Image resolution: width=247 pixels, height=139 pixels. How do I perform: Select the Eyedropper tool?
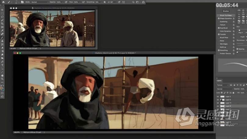[2, 31]
